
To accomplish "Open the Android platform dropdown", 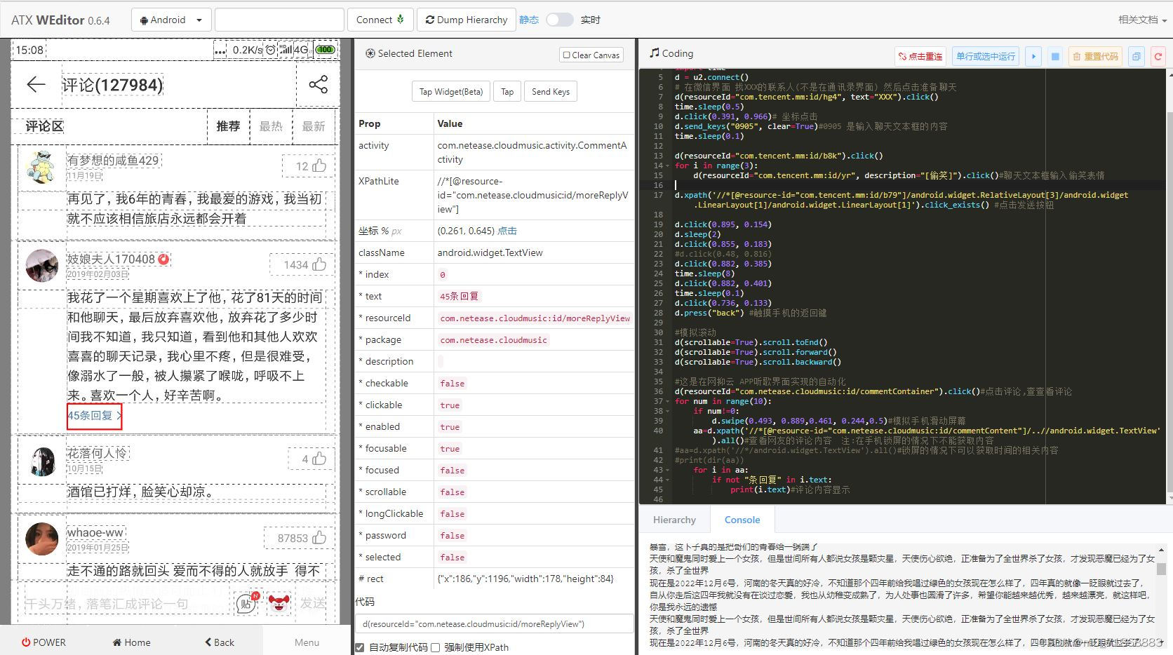I will point(170,20).
